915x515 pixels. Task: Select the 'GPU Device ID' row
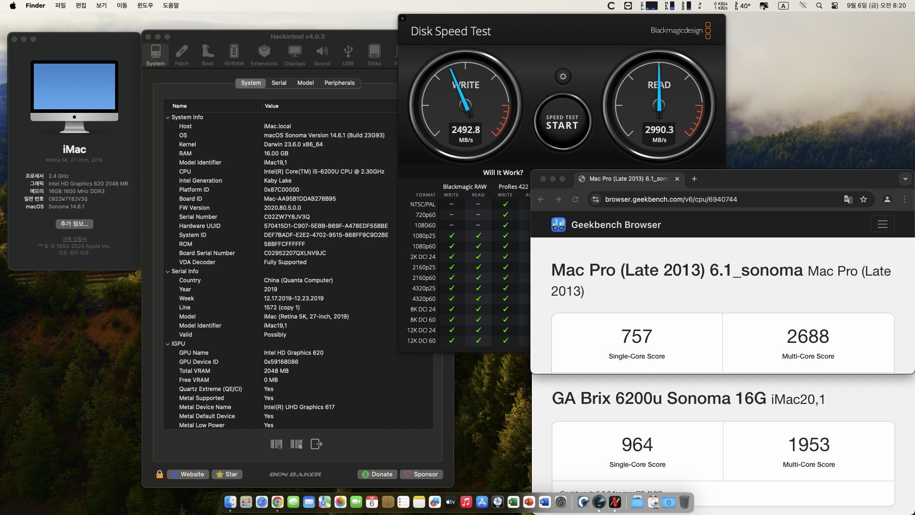298,362
